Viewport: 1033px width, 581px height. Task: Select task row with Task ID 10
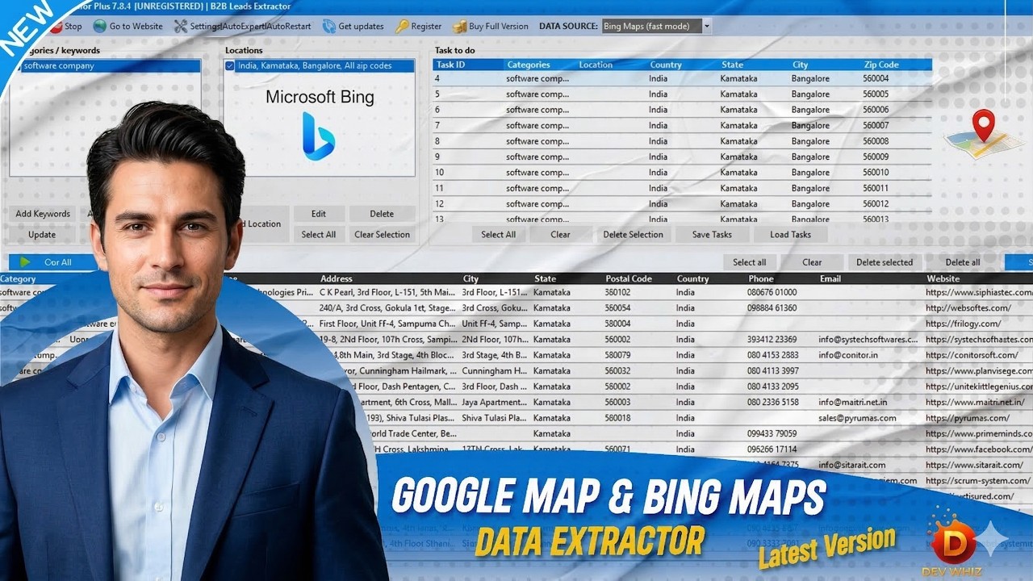tap(682, 173)
